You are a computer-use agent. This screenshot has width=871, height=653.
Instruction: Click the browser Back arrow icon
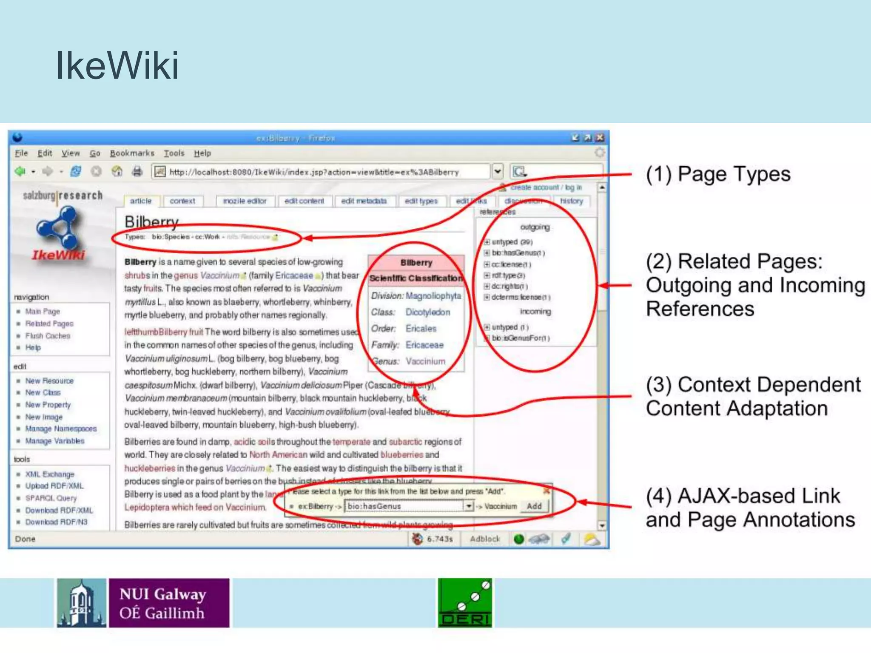20,171
